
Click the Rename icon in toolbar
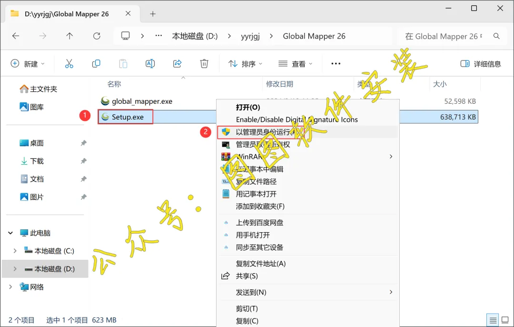click(150, 64)
